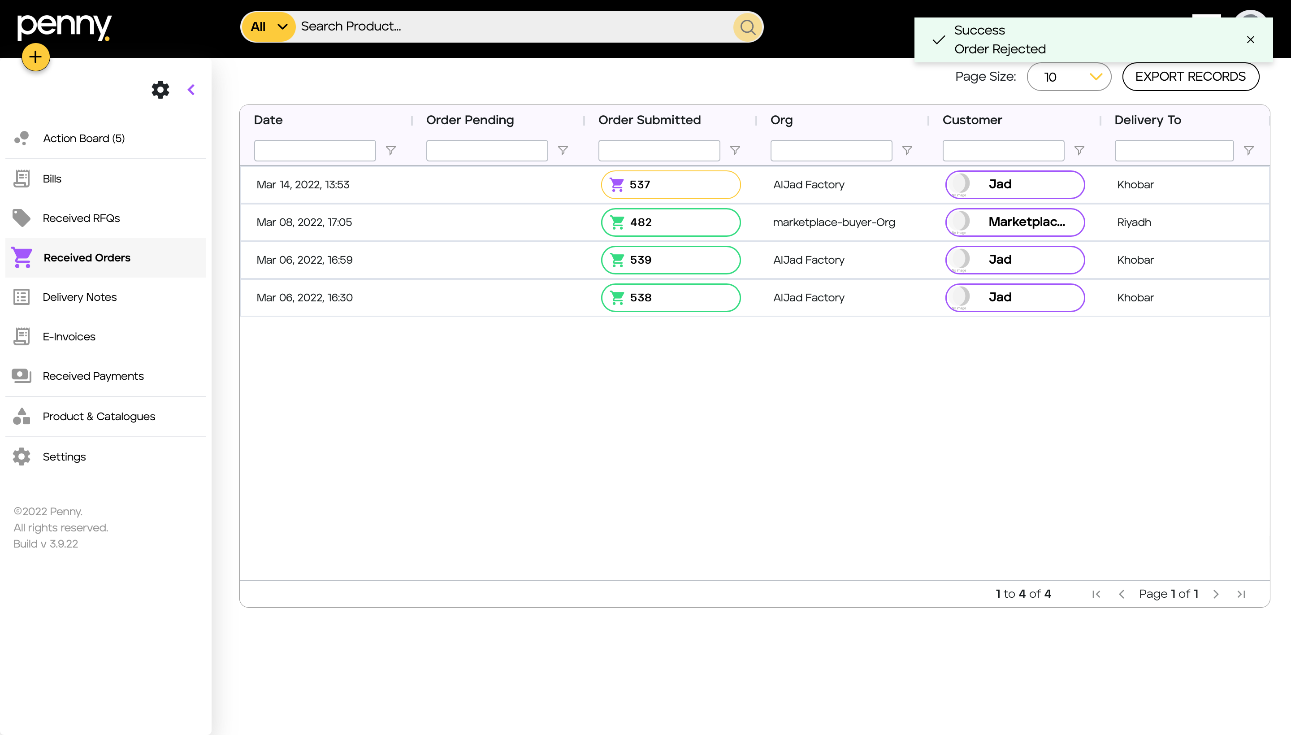Click the Order Submitted filter box

[659, 150]
